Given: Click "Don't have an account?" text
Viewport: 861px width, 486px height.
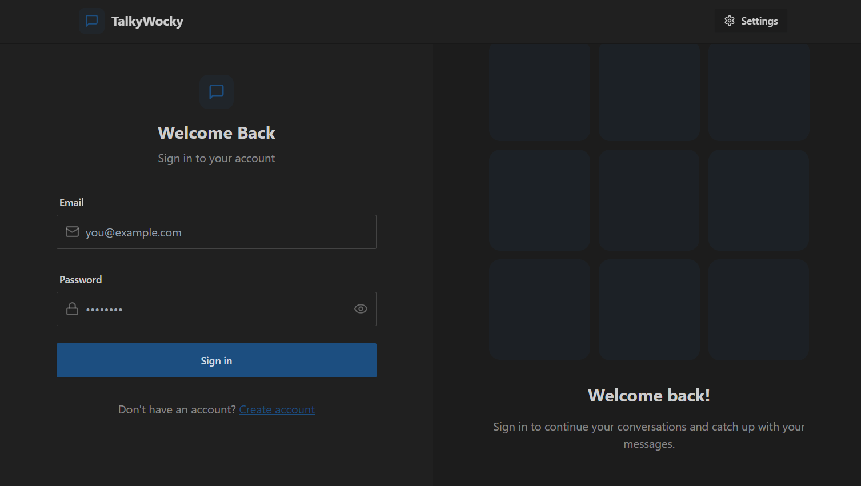Looking at the screenshot, I should coord(177,409).
